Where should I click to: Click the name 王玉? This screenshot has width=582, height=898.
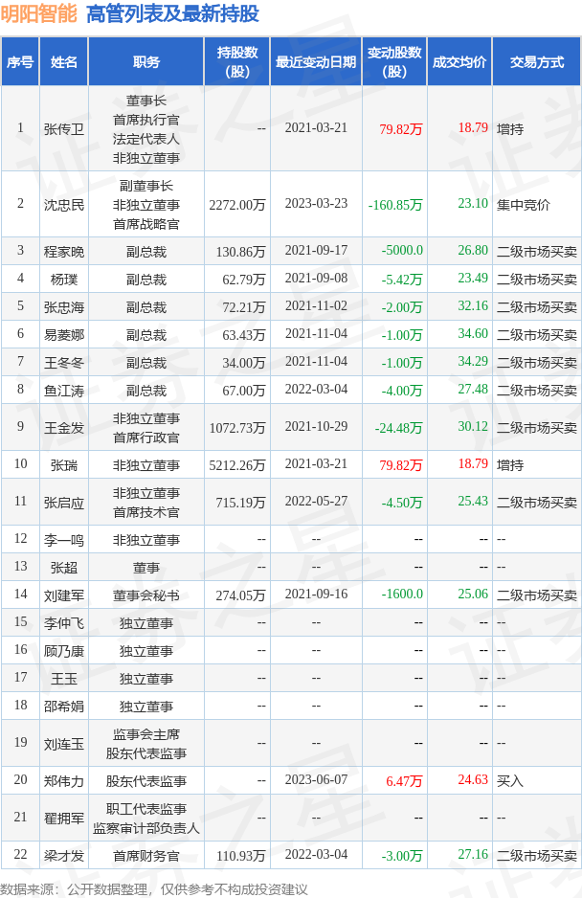coord(63,679)
